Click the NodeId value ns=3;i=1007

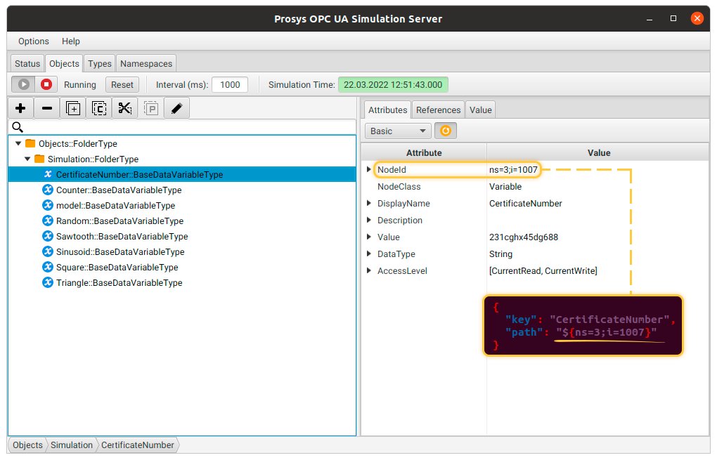[x=513, y=170]
